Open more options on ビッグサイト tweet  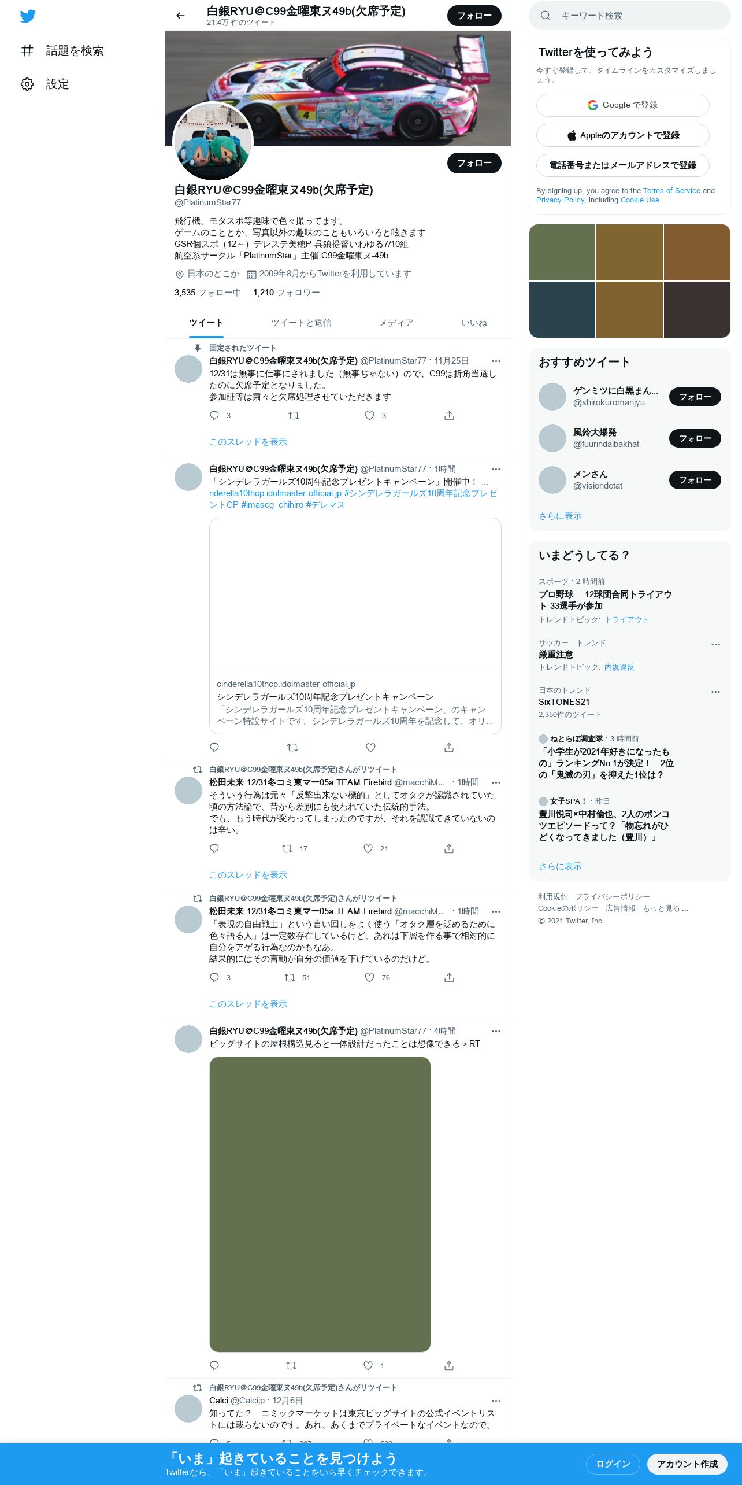click(496, 1031)
